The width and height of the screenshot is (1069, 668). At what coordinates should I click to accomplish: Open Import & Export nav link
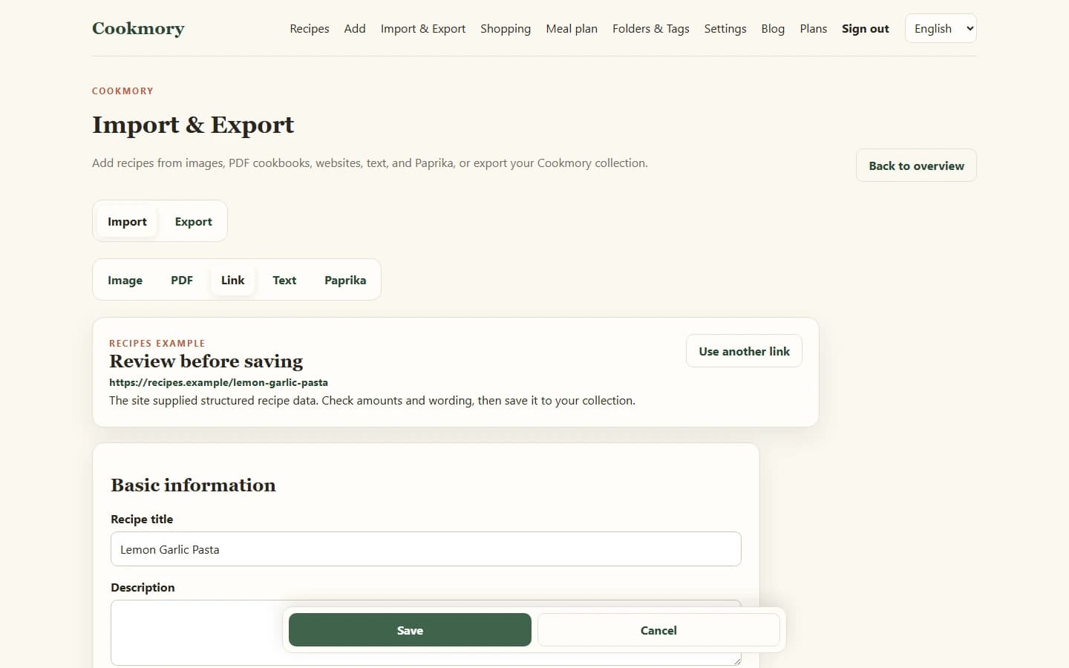point(423,28)
